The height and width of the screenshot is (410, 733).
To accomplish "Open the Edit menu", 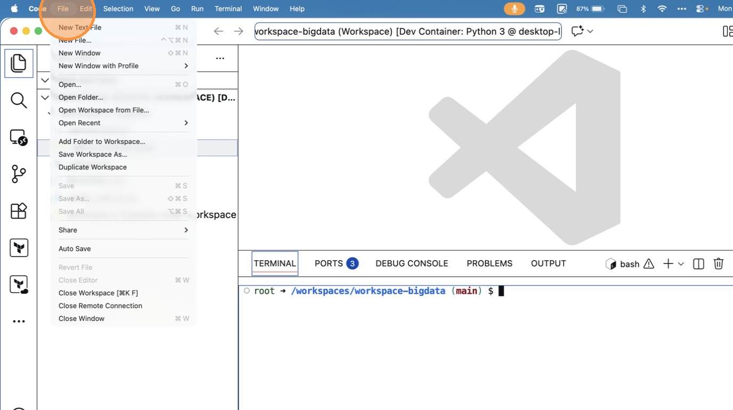I will tap(86, 9).
